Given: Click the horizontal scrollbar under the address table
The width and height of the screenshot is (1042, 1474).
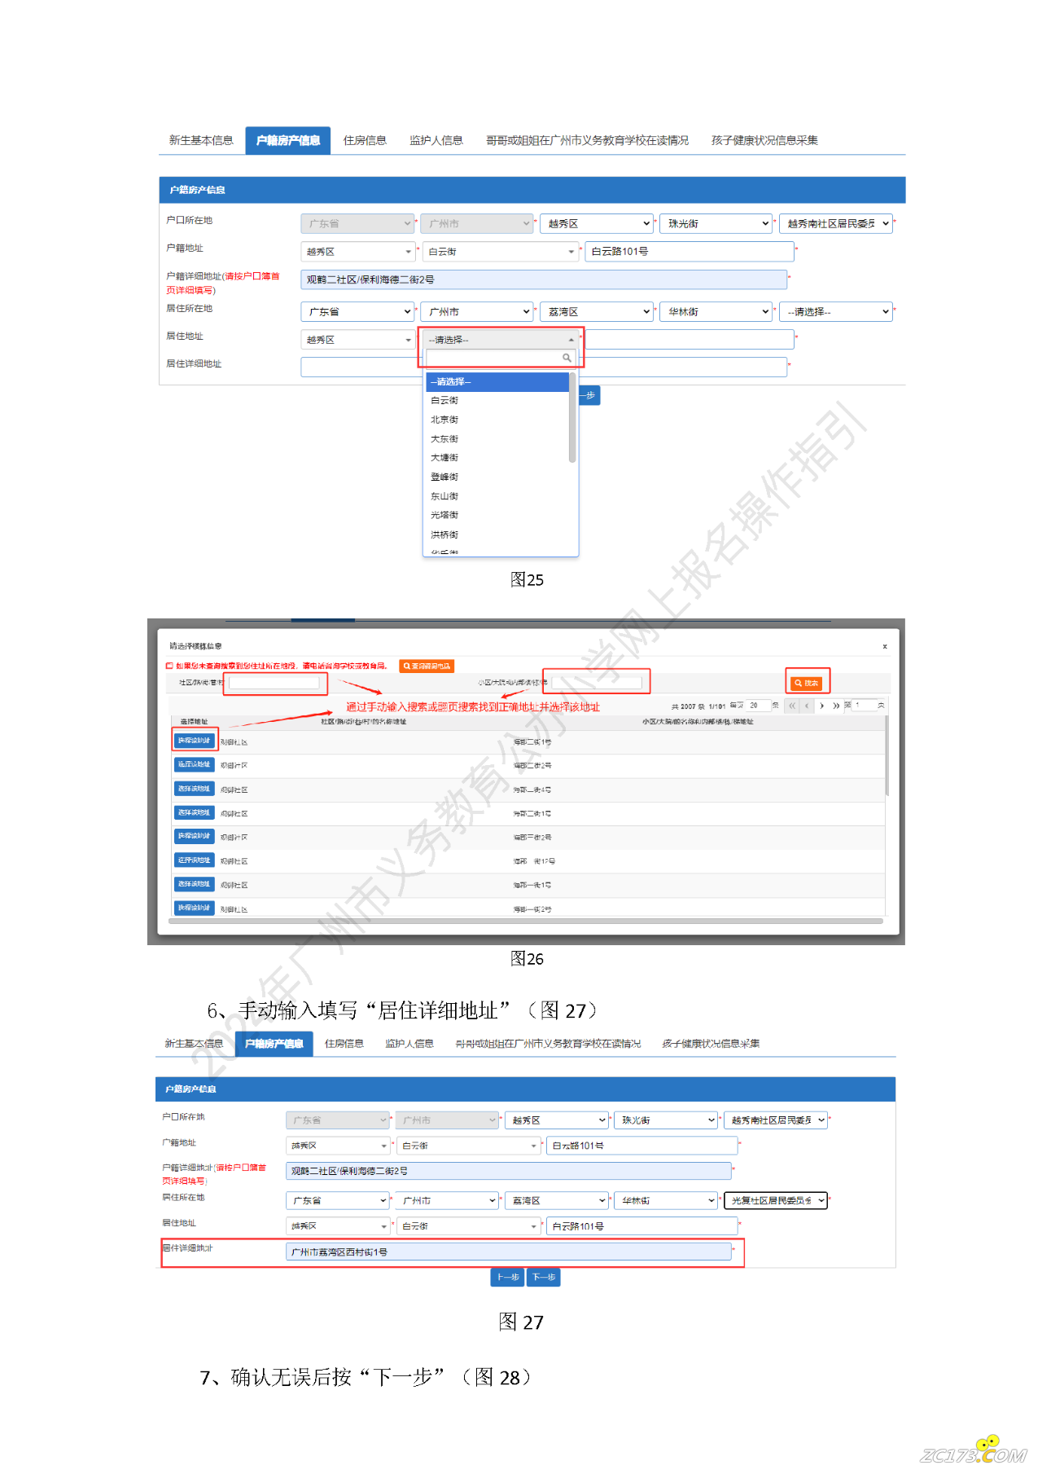Looking at the screenshot, I should pos(526,921).
